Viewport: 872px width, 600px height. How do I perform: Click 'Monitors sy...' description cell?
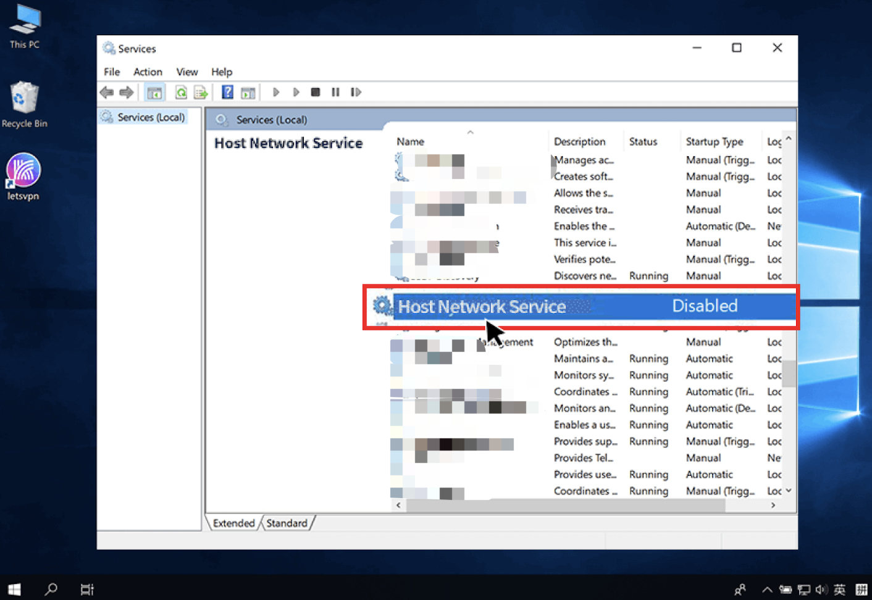coord(584,375)
